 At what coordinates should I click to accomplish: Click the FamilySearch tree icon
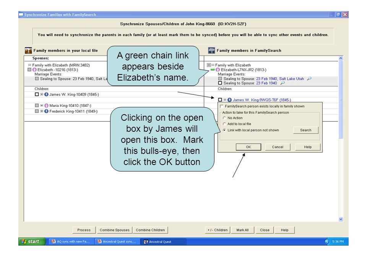pos(211,50)
